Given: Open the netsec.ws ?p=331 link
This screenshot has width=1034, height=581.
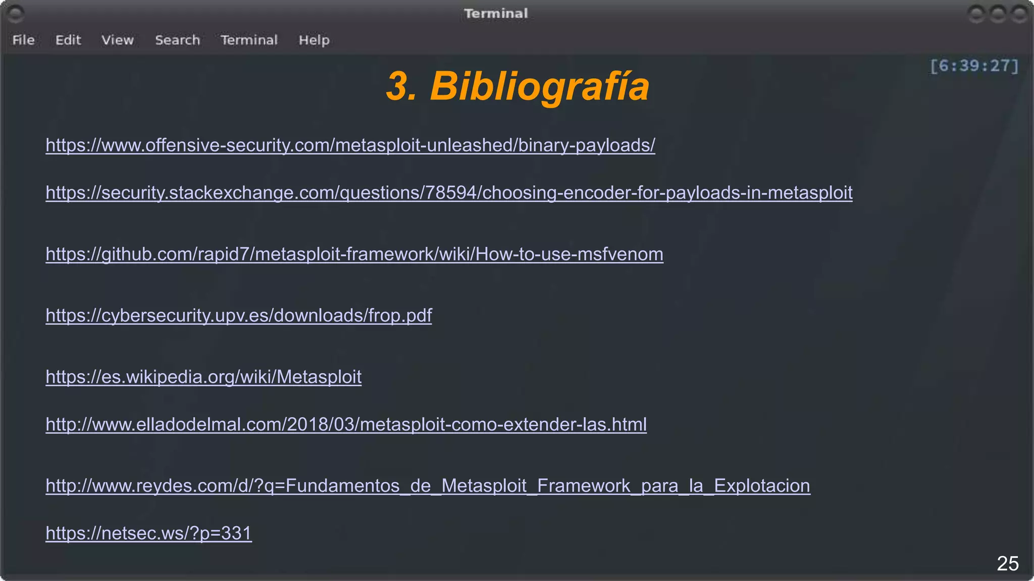Looking at the screenshot, I should pos(148,534).
